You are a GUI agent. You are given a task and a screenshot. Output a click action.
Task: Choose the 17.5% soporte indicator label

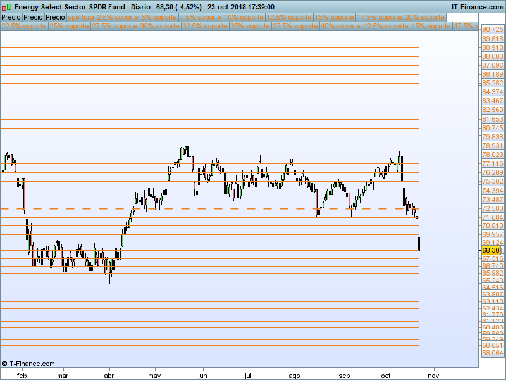[x=379, y=17]
